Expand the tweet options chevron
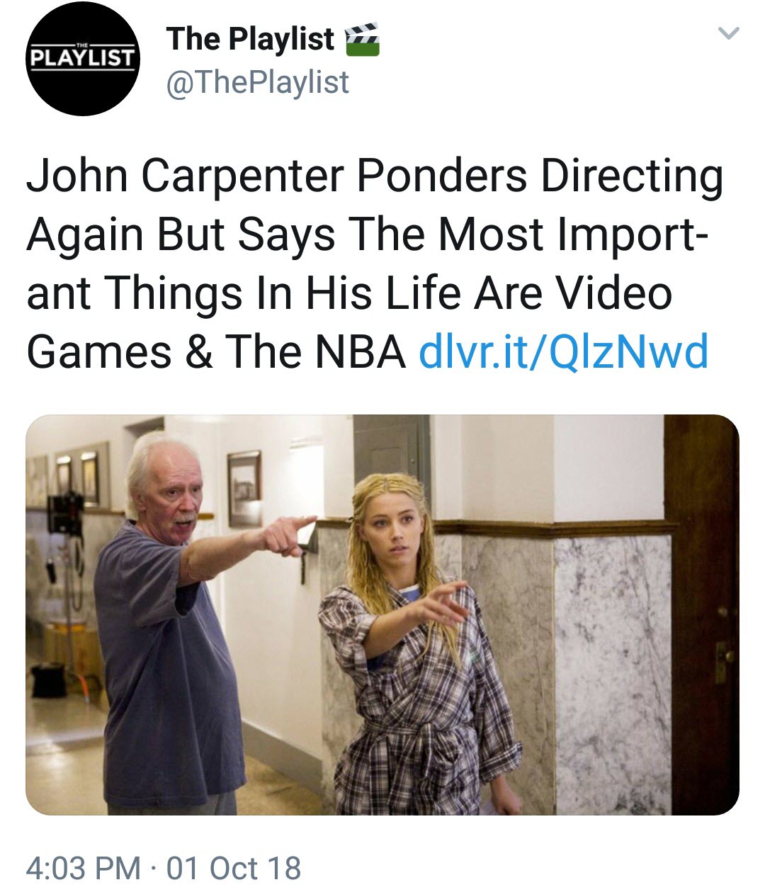Viewport: 765px width, 892px height. coord(728,33)
